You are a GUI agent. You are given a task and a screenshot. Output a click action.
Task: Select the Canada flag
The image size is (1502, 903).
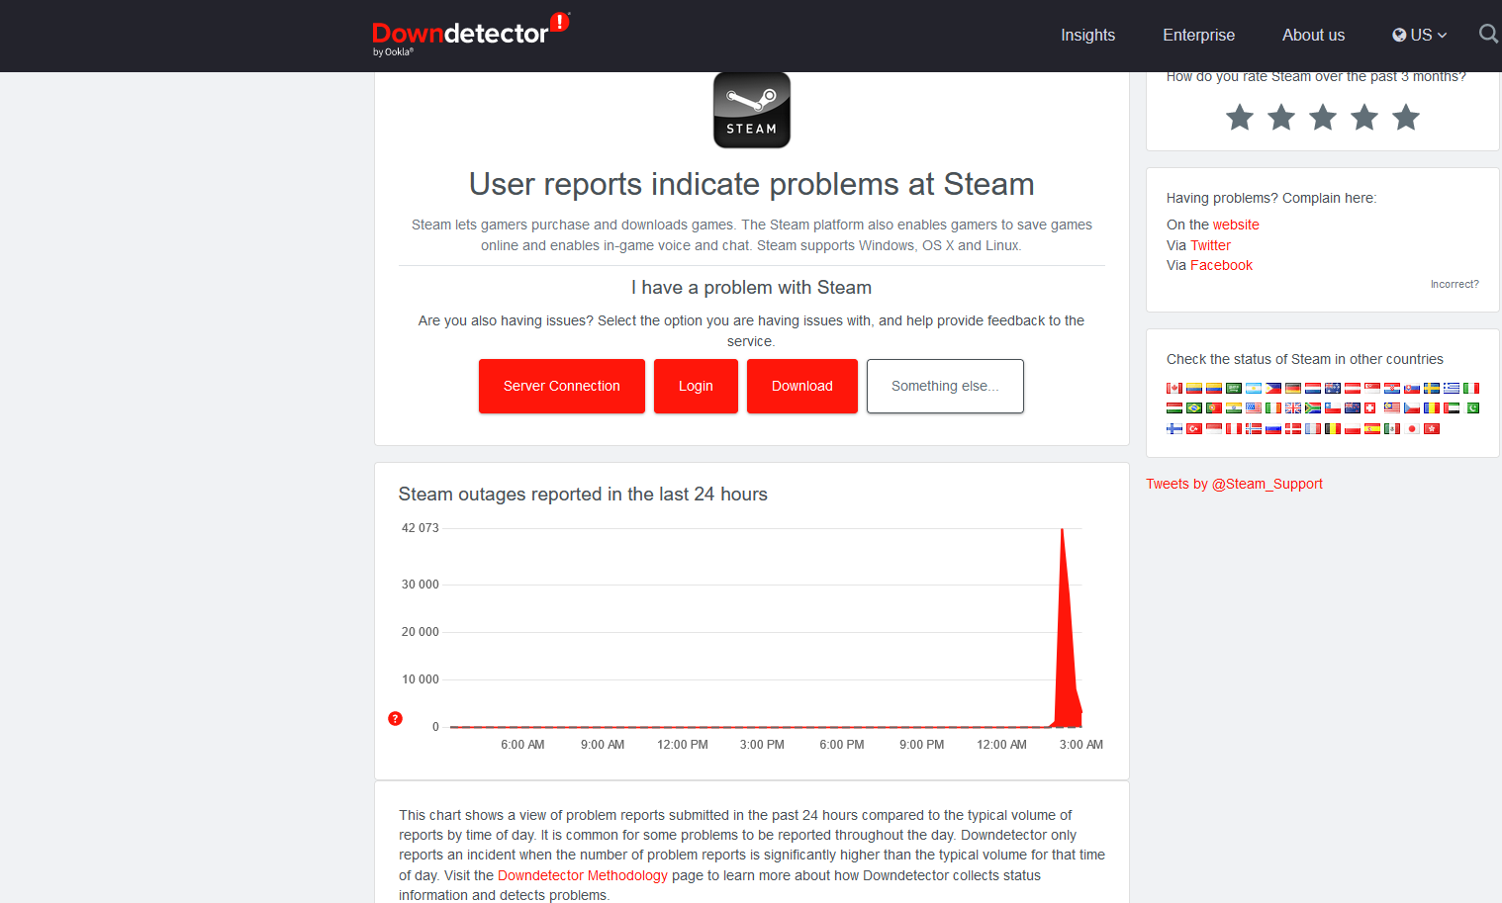1174,388
